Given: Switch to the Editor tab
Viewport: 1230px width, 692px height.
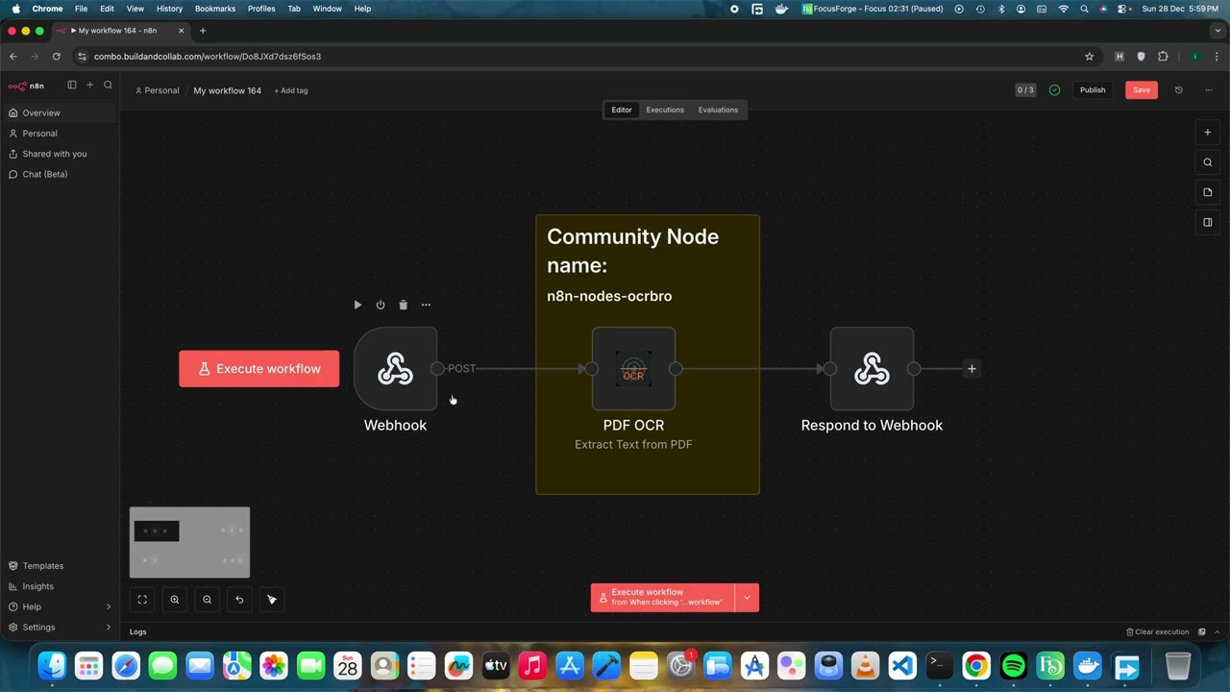Looking at the screenshot, I should click(622, 110).
